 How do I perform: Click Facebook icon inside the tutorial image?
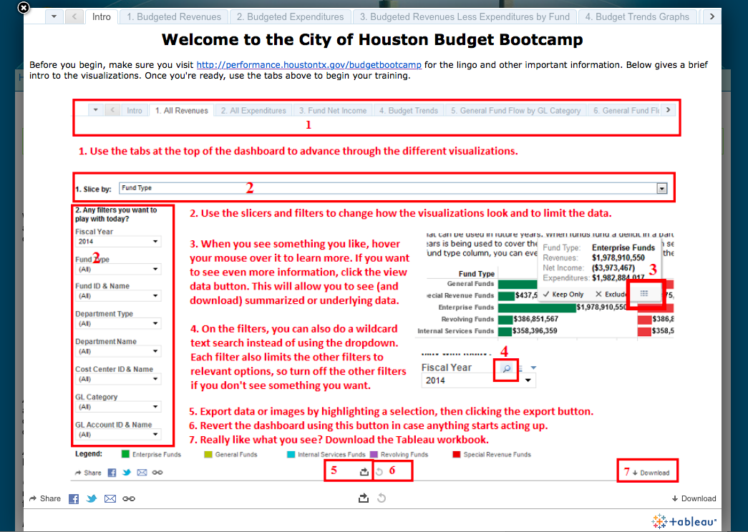point(112,473)
